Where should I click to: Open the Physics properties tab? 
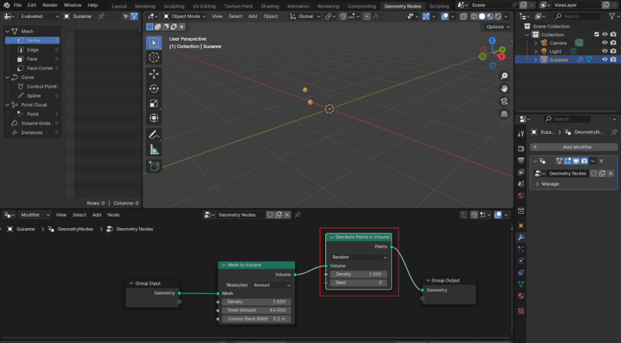click(x=521, y=261)
